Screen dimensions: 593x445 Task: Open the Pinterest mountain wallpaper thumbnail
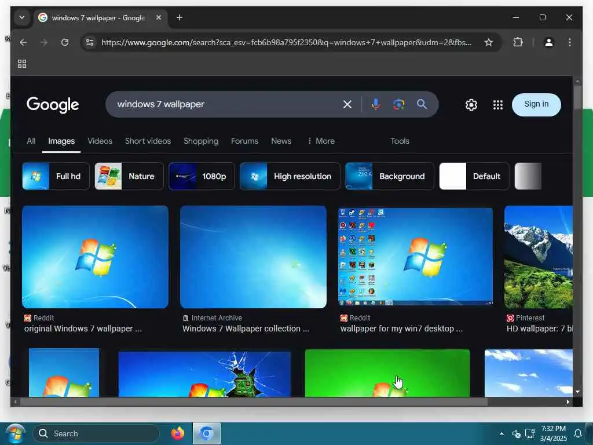point(538,257)
